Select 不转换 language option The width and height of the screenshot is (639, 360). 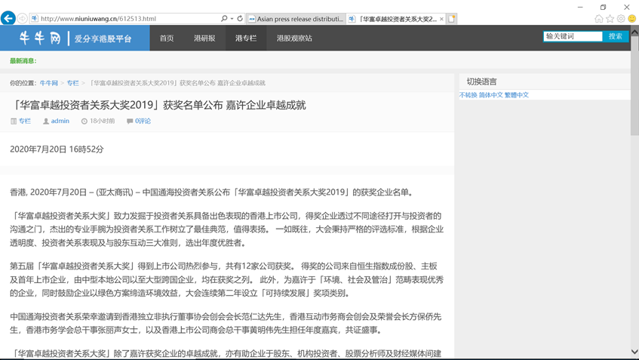468,95
